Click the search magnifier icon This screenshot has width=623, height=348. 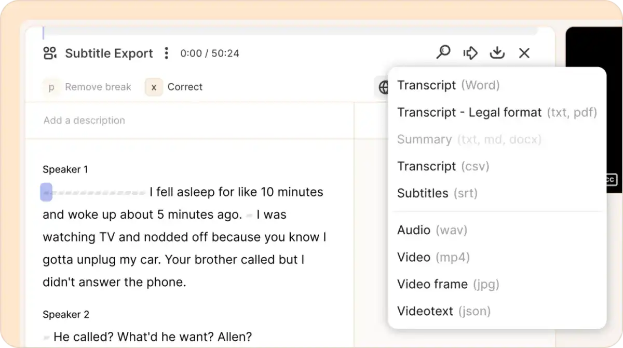[443, 52]
